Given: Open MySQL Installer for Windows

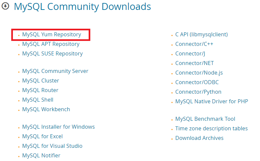Looking at the screenshot, I should 59,127.
